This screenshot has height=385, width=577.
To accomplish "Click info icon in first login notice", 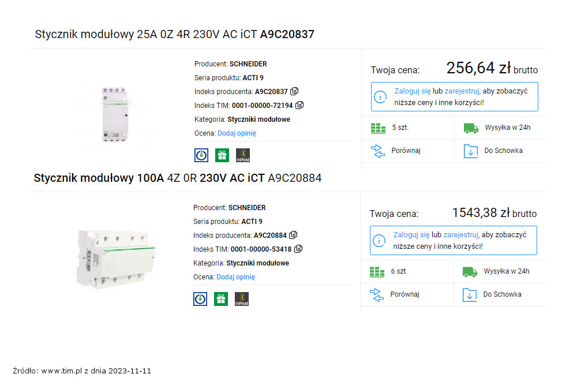I will click(380, 97).
